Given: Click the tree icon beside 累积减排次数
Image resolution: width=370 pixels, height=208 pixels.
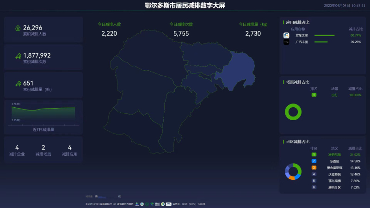Looking at the screenshot, I should click(18, 56).
